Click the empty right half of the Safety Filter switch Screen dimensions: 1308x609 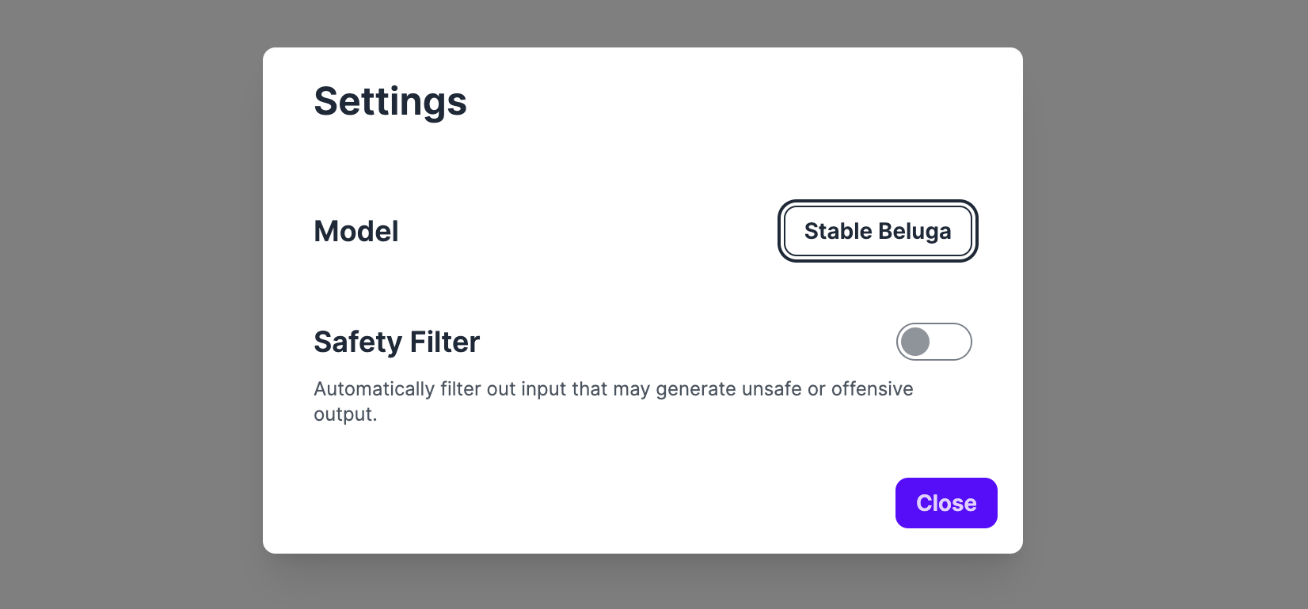[952, 342]
